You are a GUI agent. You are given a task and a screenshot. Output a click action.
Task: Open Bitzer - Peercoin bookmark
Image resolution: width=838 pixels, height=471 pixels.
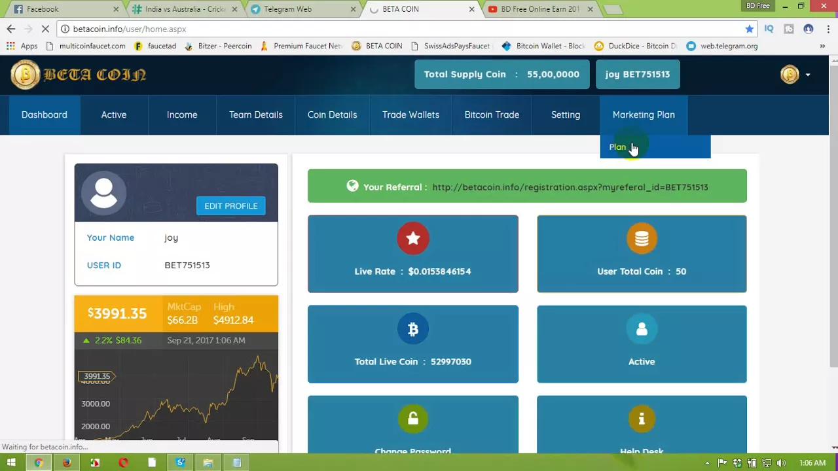219,46
